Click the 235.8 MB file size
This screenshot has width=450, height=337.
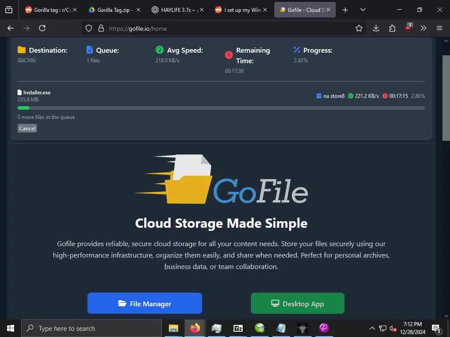coord(28,100)
